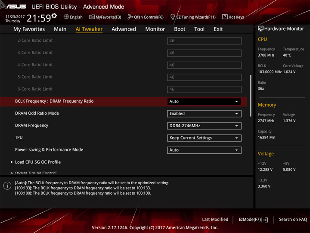The width and height of the screenshot is (310, 233).
Task: Open Qfan Control(F6)
Action: pyautogui.click(x=146, y=17)
